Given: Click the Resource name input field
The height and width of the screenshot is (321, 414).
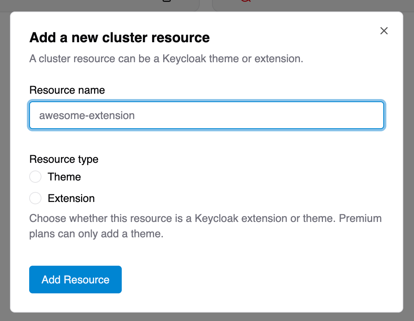Looking at the screenshot, I should point(207,115).
